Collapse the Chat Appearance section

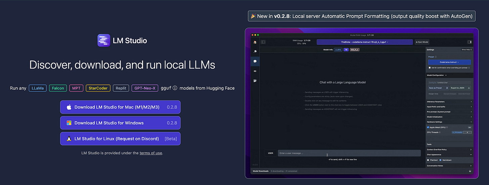click(x=449, y=155)
